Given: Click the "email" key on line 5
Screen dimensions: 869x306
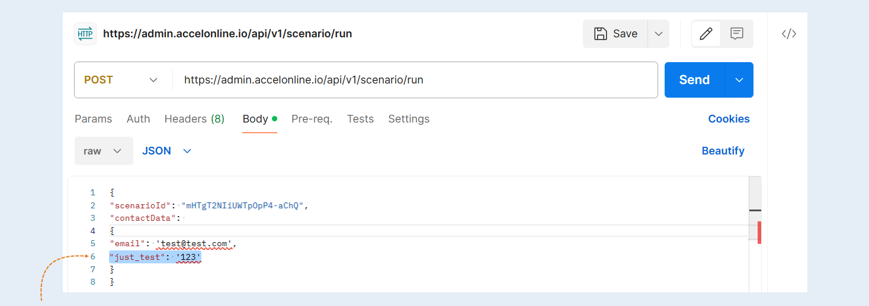Looking at the screenshot, I should 128,243.
